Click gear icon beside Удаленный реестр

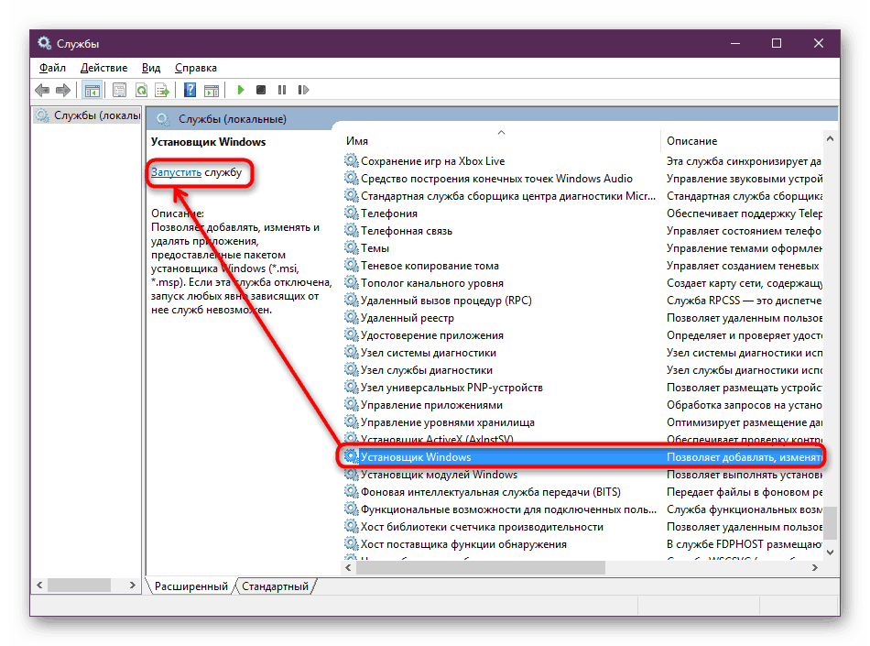pyautogui.click(x=352, y=317)
